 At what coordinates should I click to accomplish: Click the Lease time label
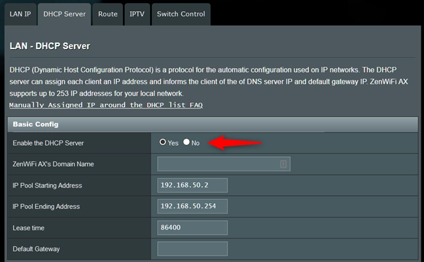pyautogui.click(x=28, y=228)
